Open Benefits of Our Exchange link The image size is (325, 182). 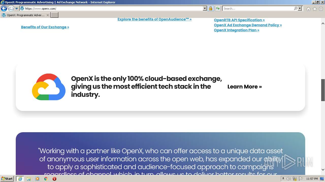pyautogui.click(x=45, y=27)
